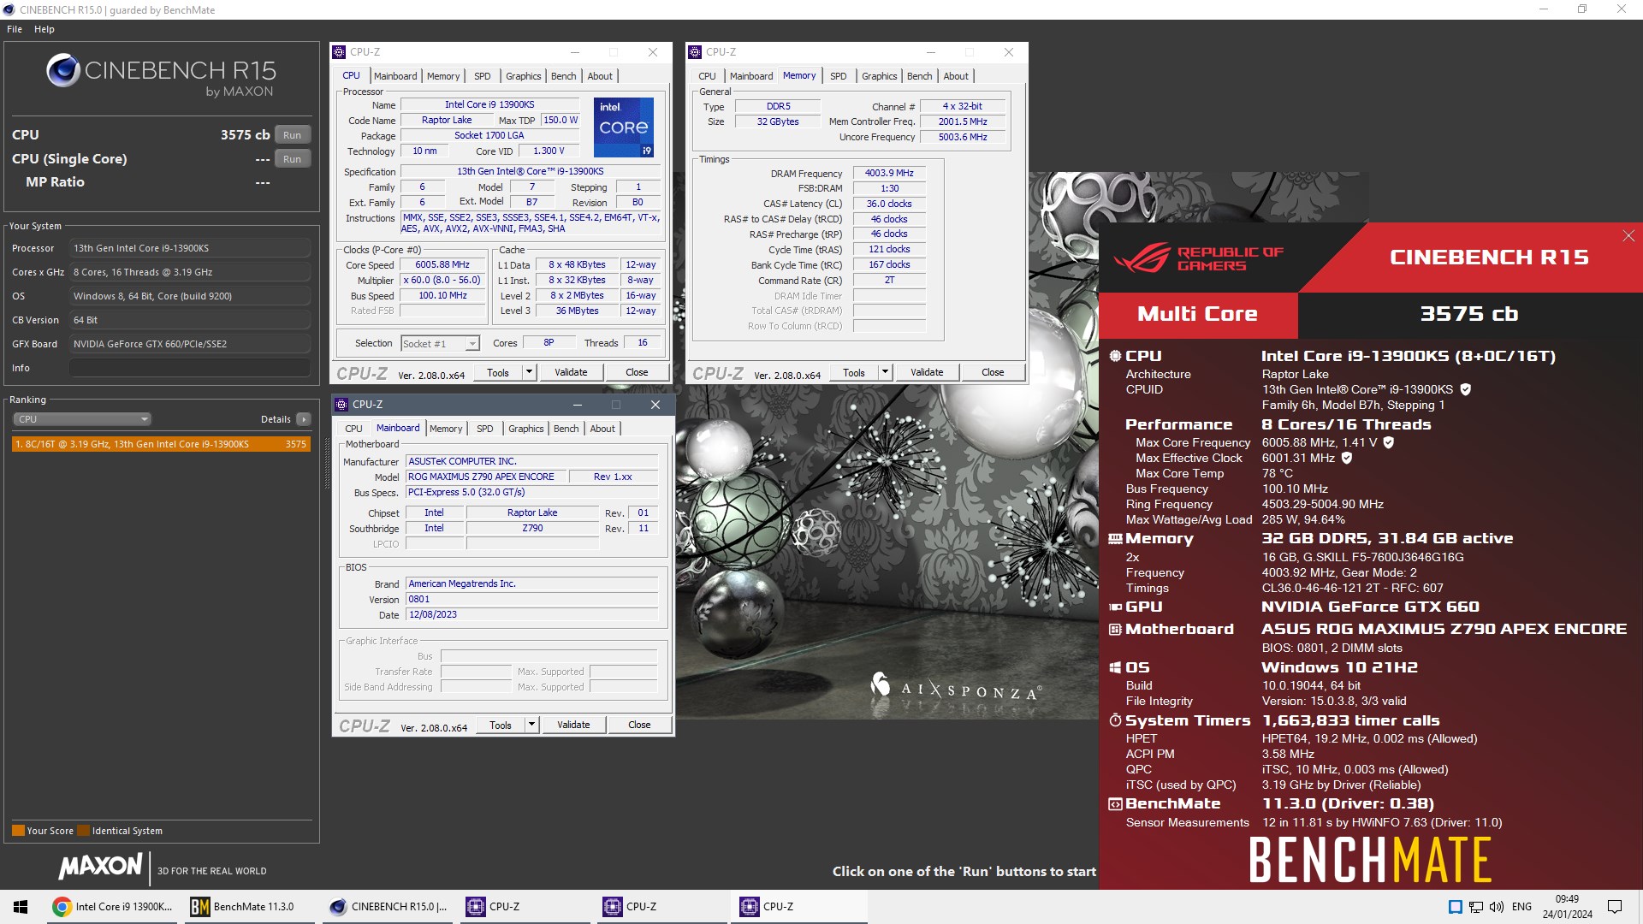Click Tools button in CPU-Z CPU window
Viewport: 1643px width, 924px height.
coord(498,372)
